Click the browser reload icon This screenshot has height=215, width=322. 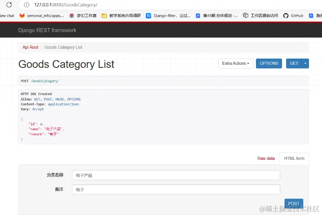tap(9, 5)
